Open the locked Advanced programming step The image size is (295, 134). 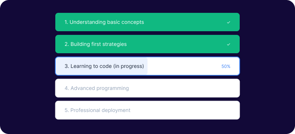[147, 88]
